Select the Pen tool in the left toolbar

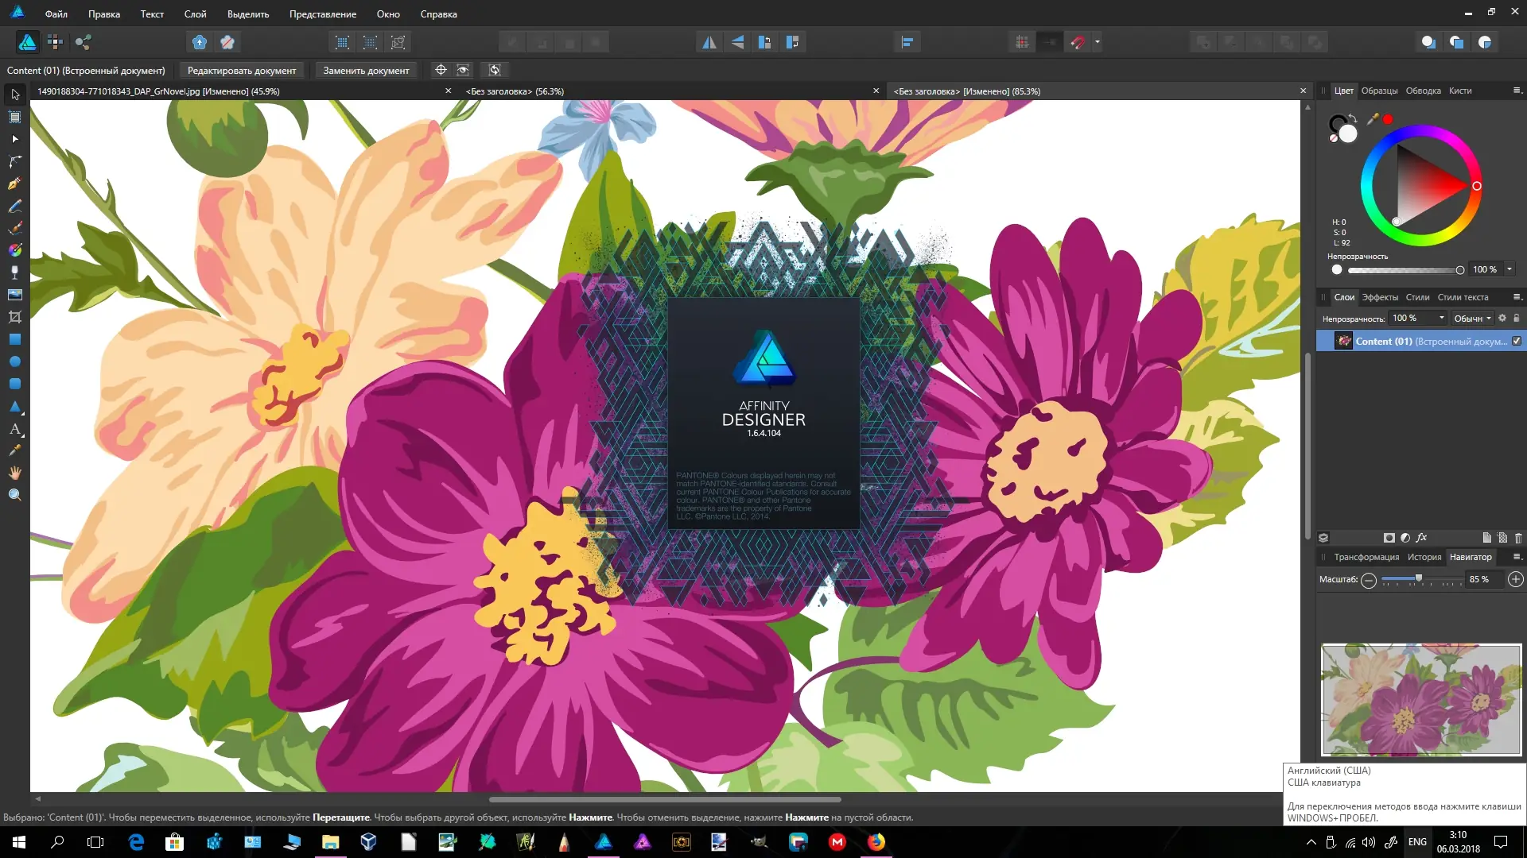14,183
